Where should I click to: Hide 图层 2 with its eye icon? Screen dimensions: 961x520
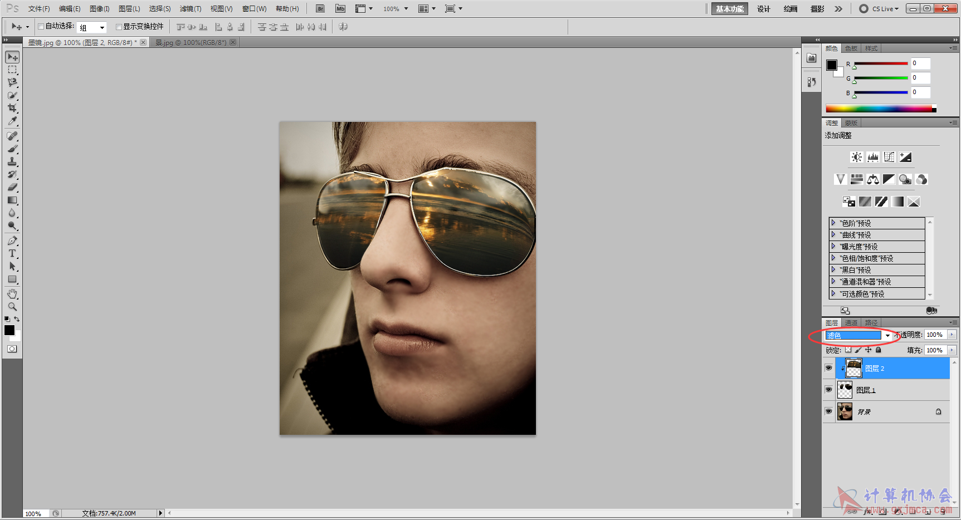(828, 368)
